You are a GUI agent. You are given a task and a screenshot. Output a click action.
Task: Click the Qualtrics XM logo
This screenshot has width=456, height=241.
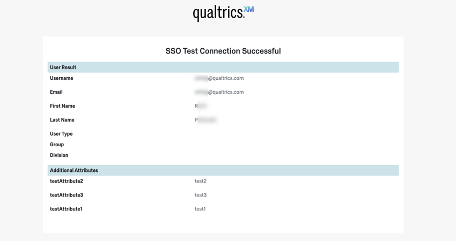point(223,13)
